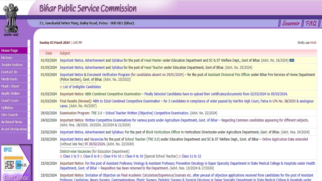Open Court Cases from sidebar
The image size is (322, 181).
click(10, 101)
